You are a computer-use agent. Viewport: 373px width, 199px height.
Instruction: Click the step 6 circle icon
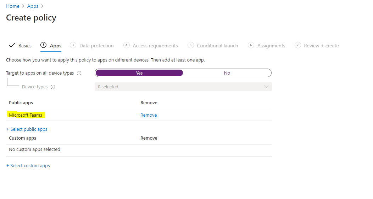coord(251,45)
